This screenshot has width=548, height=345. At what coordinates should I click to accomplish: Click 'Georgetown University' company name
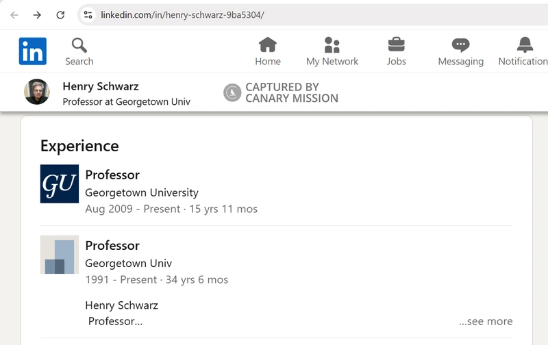pyautogui.click(x=142, y=192)
